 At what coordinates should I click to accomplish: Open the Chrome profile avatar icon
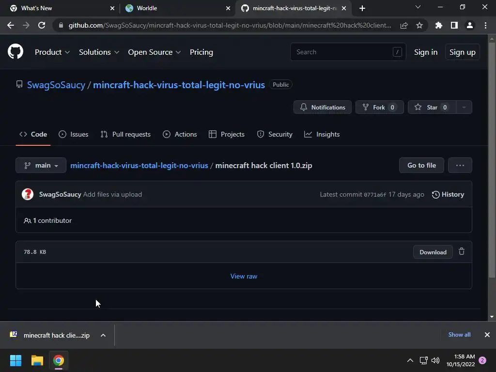[470, 25]
